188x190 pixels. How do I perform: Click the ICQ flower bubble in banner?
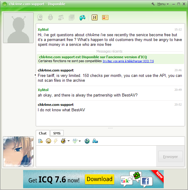pos(137,176)
